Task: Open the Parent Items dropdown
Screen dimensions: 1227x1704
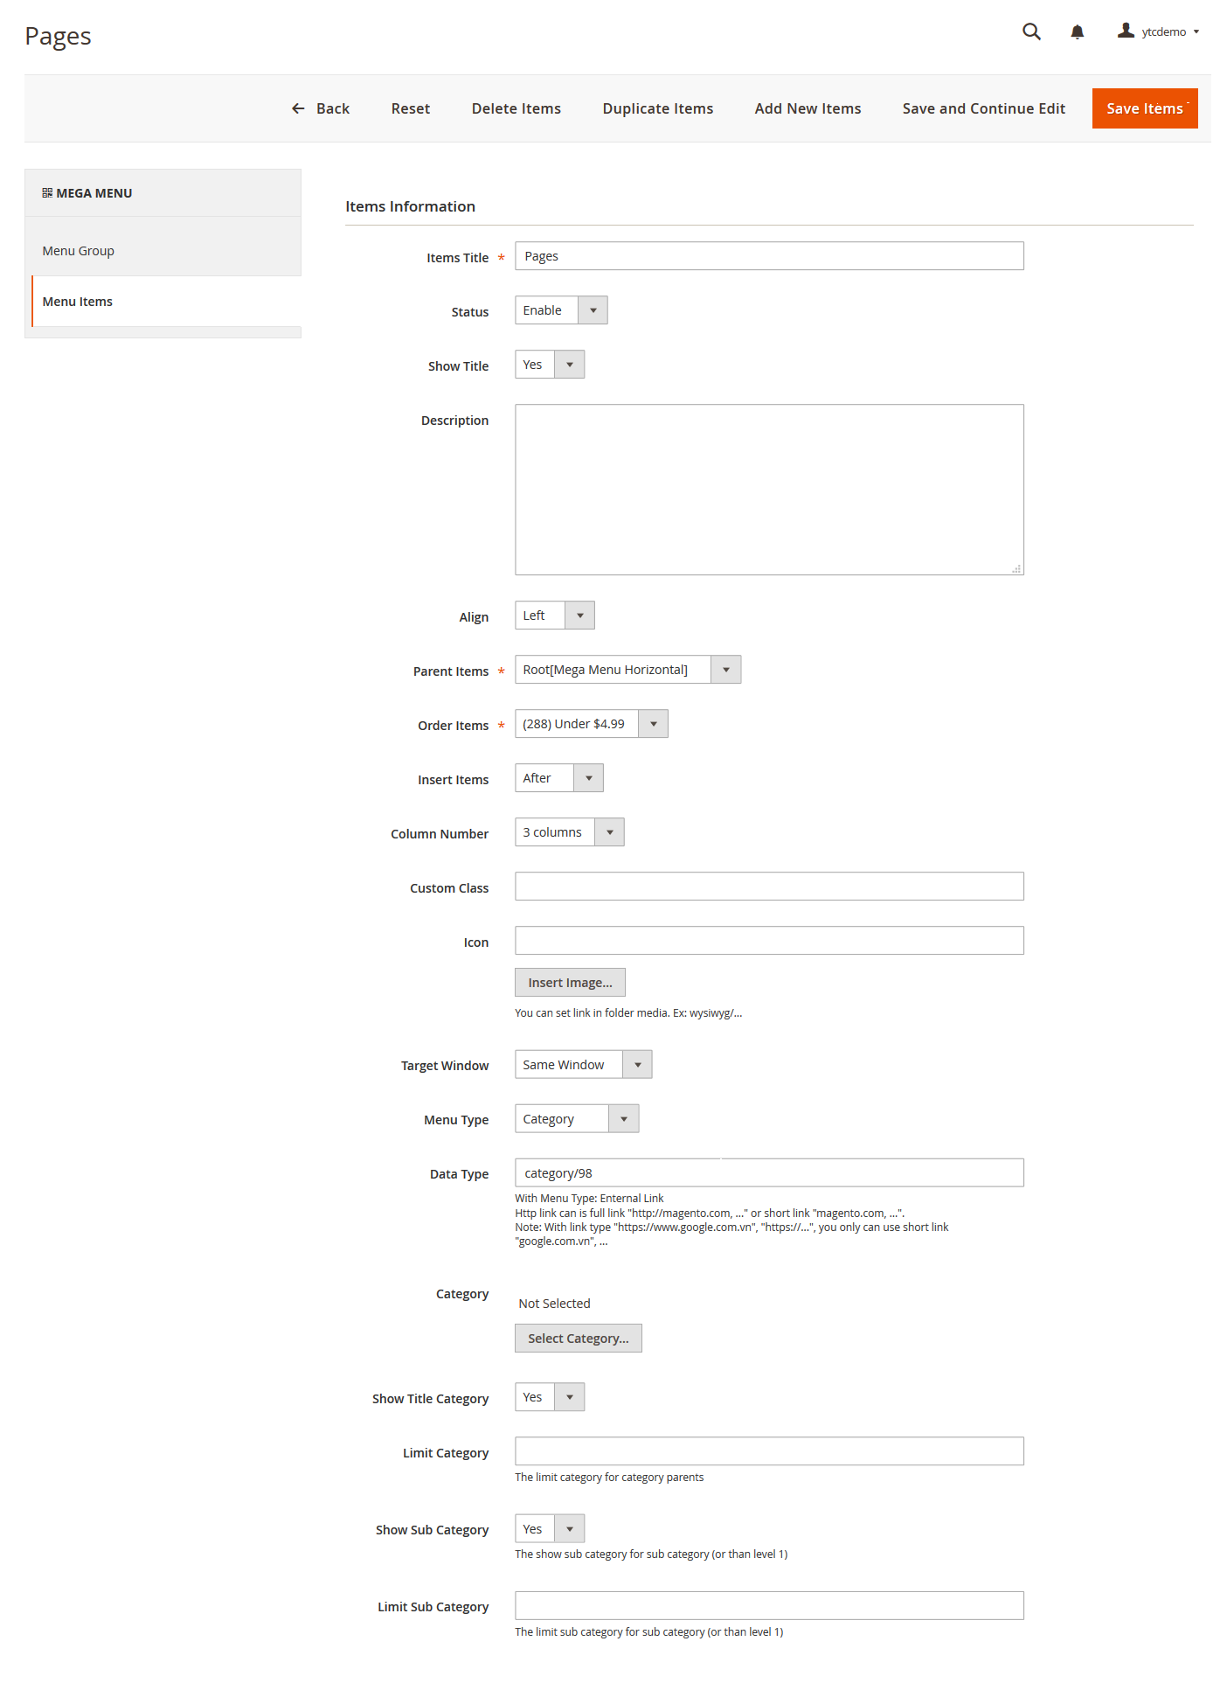Action: coord(627,670)
